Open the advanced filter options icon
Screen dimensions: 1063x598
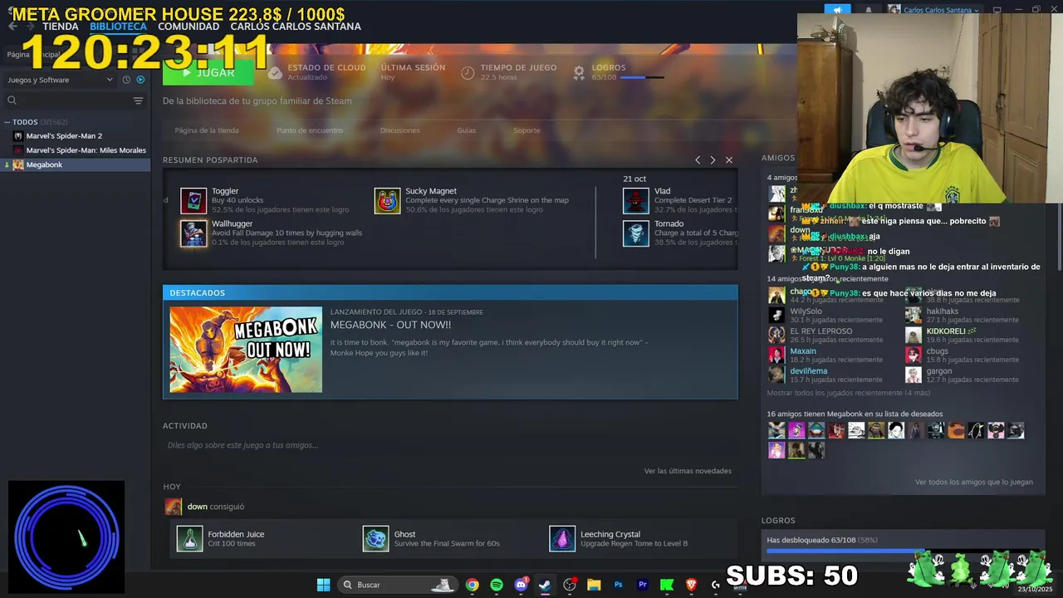click(138, 100)
